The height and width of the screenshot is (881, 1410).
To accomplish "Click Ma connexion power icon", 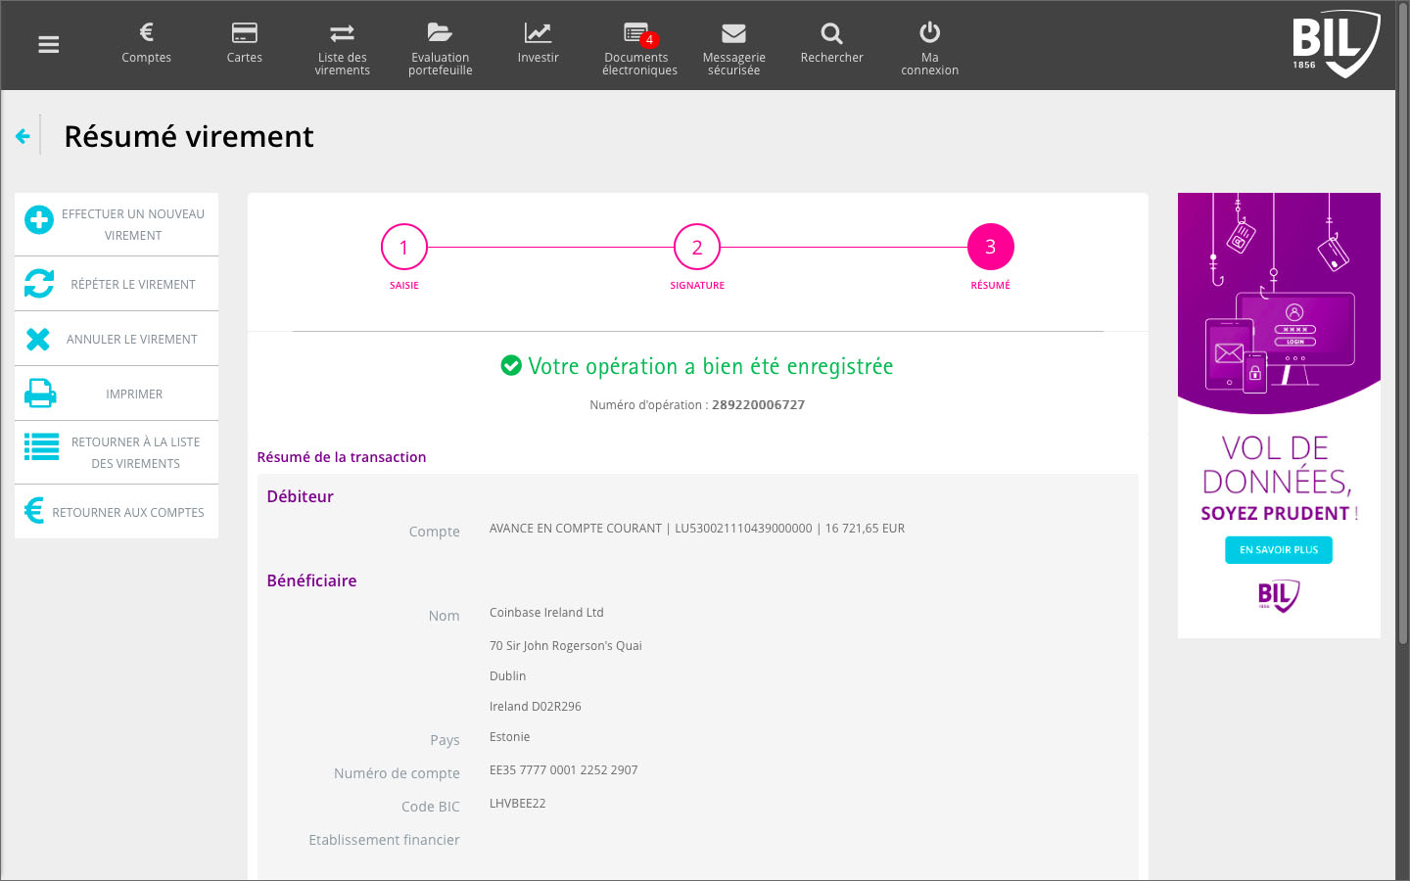I will tap(929, 33).
